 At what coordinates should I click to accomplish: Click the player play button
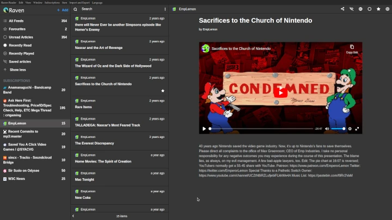point(204,129)
